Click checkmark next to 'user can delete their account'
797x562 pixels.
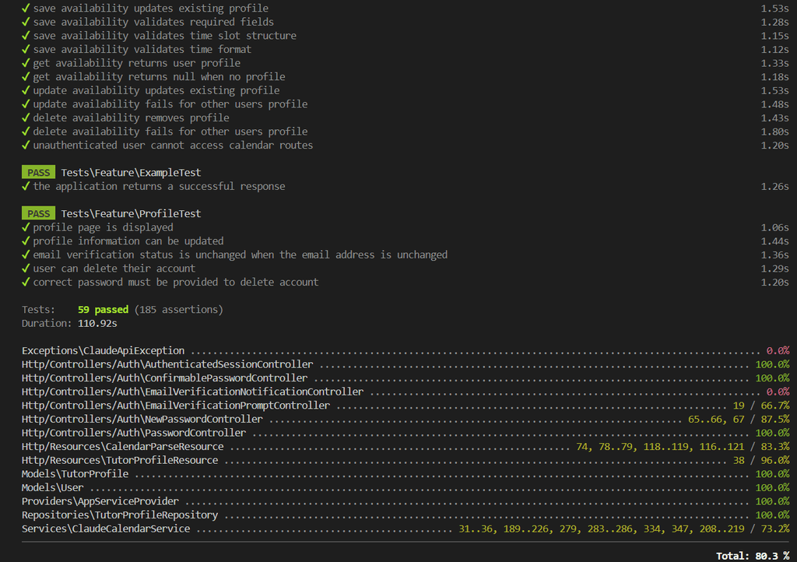coord(26,269)
